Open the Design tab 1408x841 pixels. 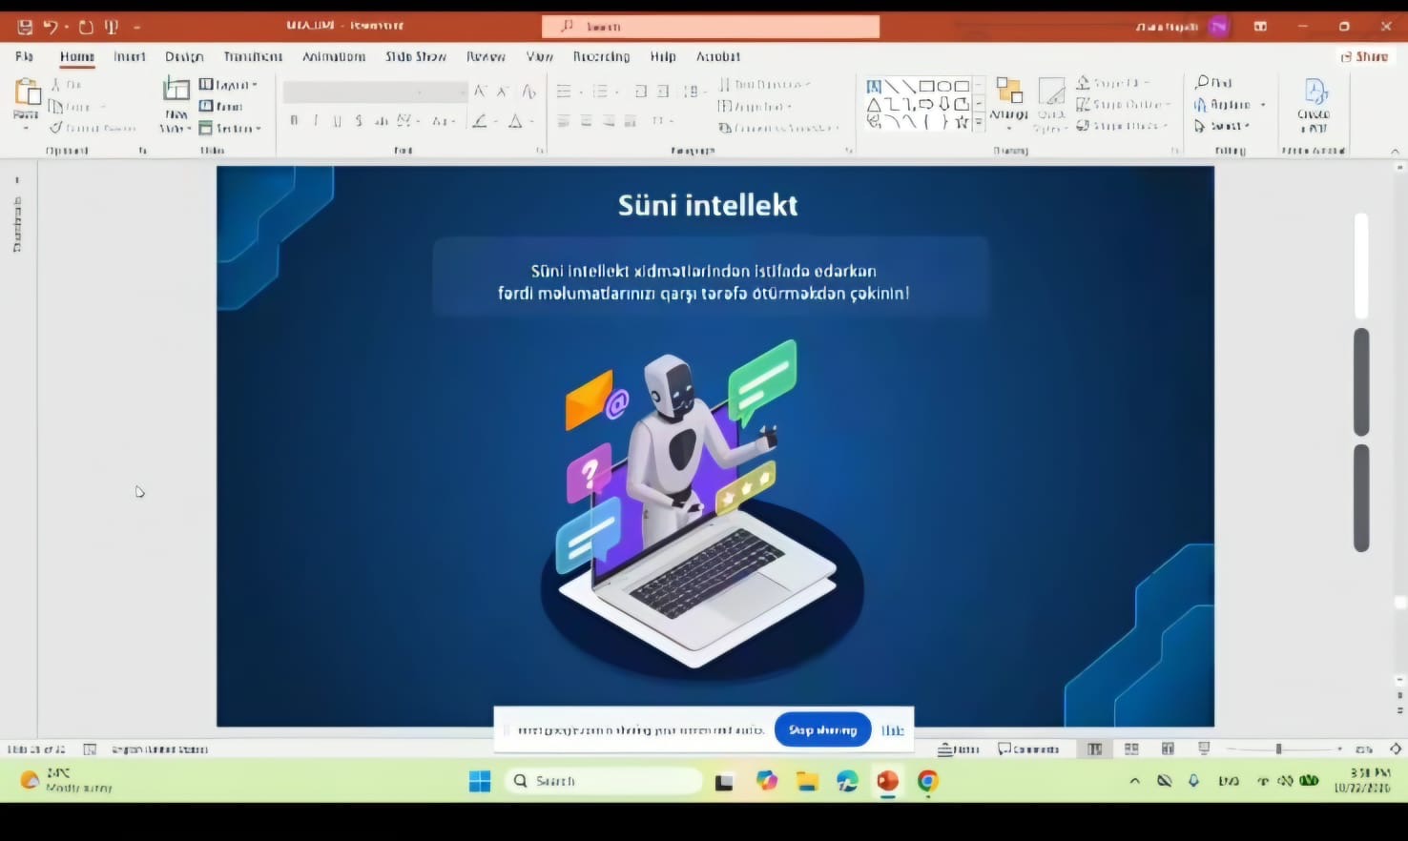tap(184, 56)
